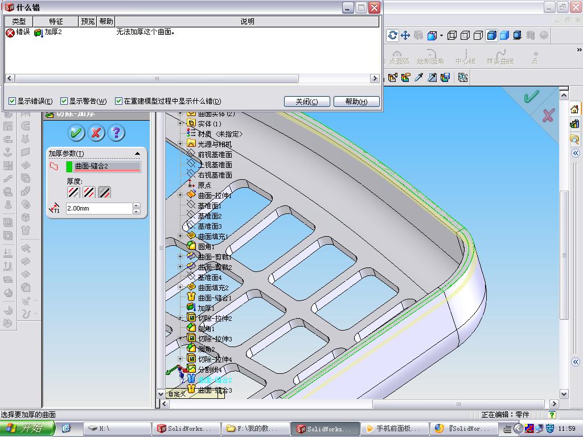
Task: Toggle 在重建模型过程中显示什么错(D) checkbox
Action: pyautogui.click(x=118, y=101)
